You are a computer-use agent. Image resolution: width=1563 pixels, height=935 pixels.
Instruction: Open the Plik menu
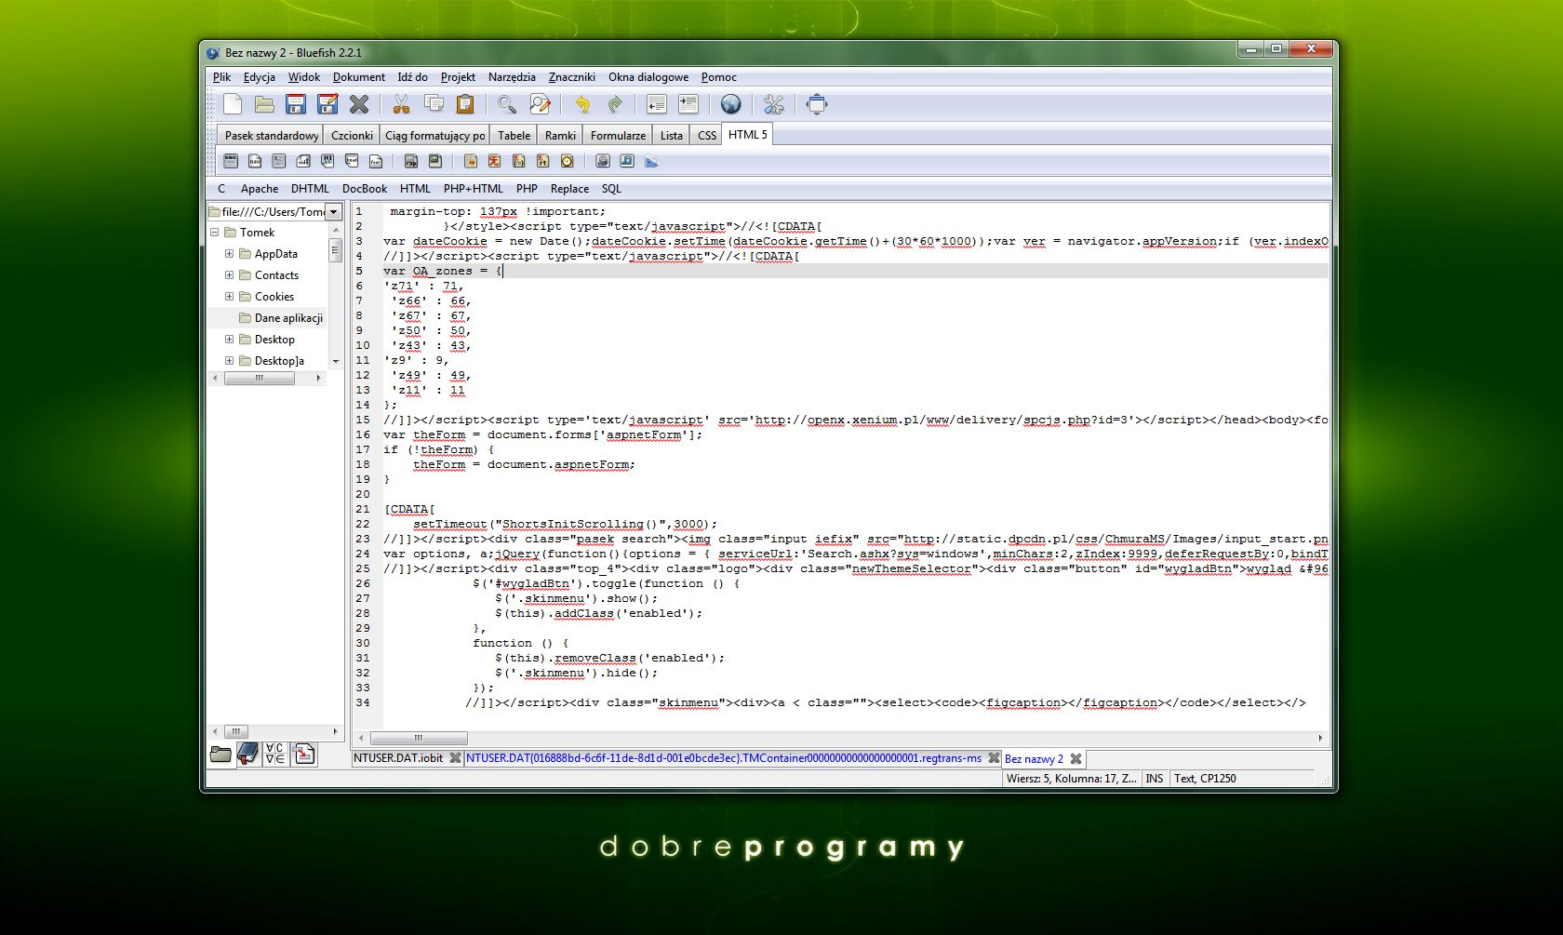coord(221,77)
